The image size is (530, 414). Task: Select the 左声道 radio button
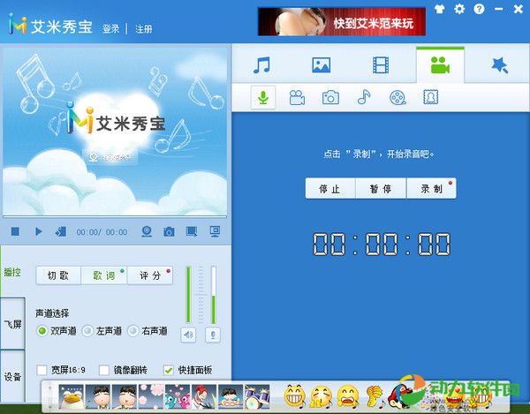pyautogui.click(x=87, y=331)
